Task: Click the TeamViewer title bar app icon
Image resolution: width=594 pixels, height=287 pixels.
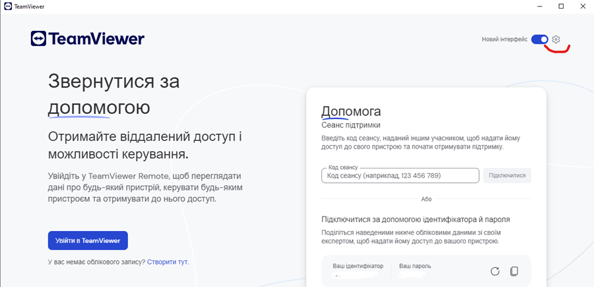Action: coord(7,6)
